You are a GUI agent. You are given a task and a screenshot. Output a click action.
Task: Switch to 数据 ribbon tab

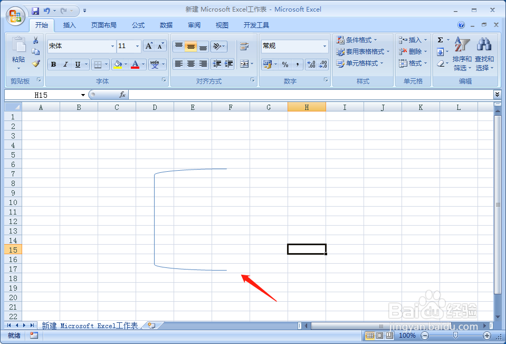click(166, 25)
